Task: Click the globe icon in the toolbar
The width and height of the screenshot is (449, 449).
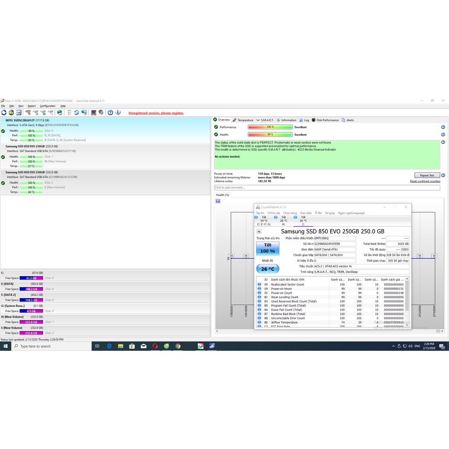Action: coord(60,113)
